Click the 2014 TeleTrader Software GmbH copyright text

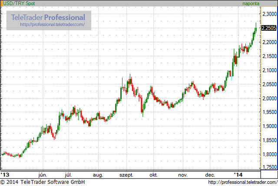coord(43,182)
